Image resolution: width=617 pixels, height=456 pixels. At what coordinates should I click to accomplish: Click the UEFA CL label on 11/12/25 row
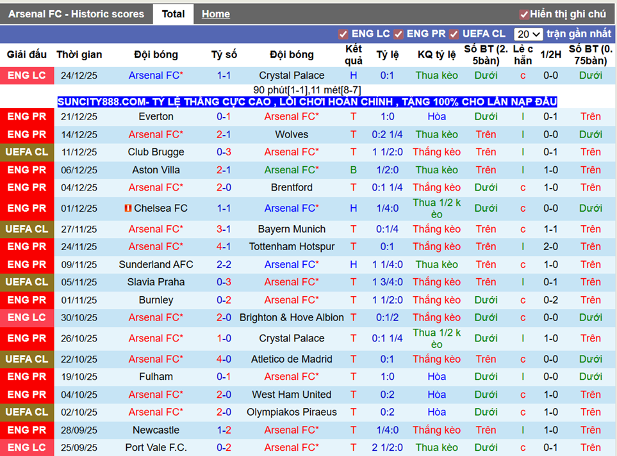(27, 152)
